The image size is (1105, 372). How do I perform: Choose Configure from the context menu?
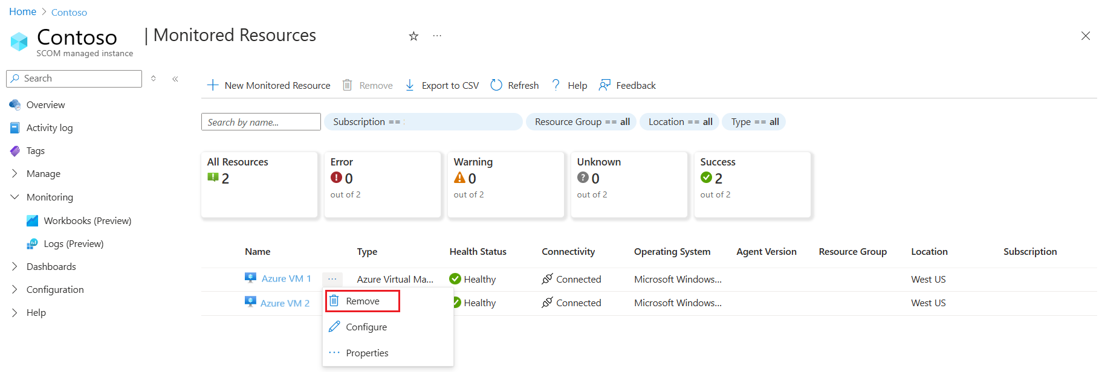pyautogui.click(x=366, y=327)
